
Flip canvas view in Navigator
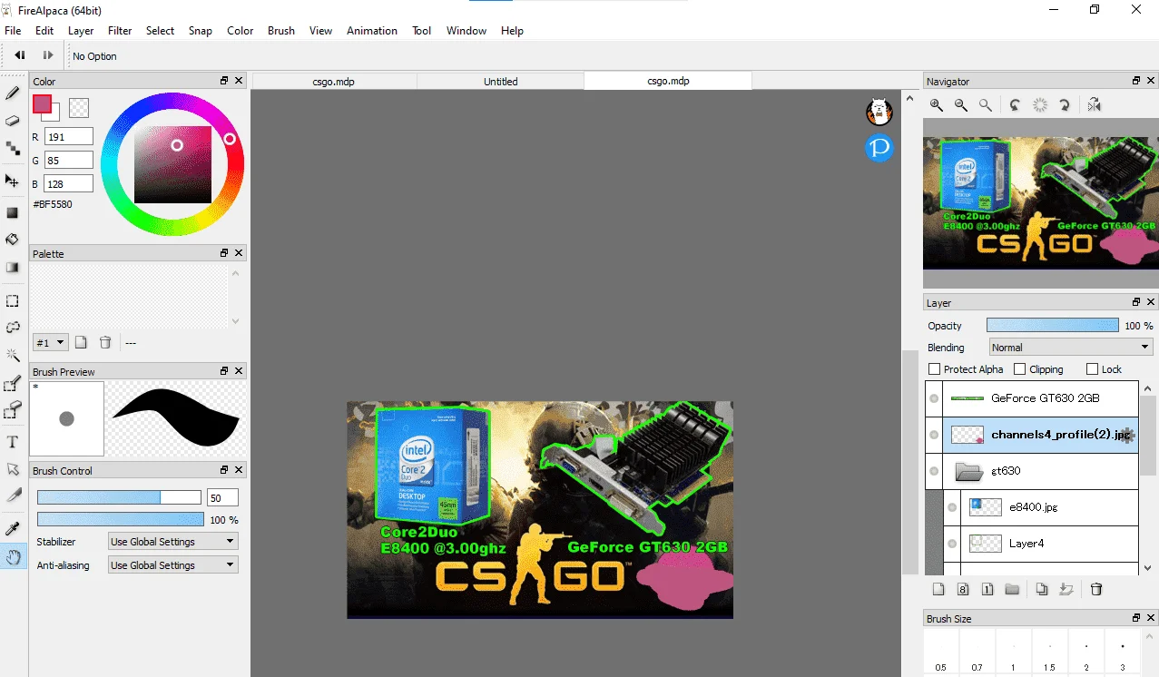point(1095,105)
